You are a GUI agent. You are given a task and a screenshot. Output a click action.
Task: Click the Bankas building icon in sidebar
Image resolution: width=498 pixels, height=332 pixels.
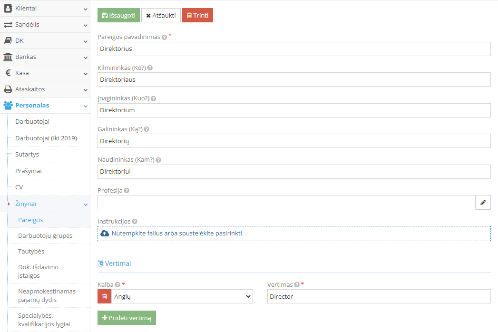click(8, 57)
